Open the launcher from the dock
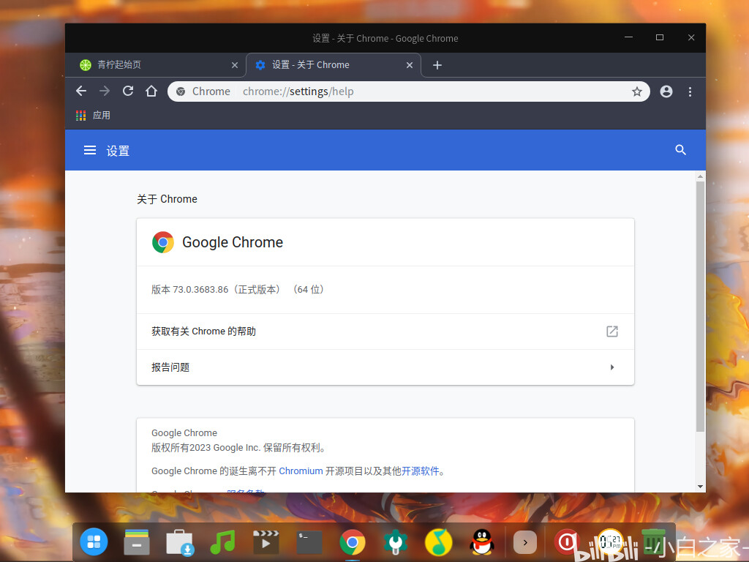Viewport: 749px width, 562px height. click(94, 542)
